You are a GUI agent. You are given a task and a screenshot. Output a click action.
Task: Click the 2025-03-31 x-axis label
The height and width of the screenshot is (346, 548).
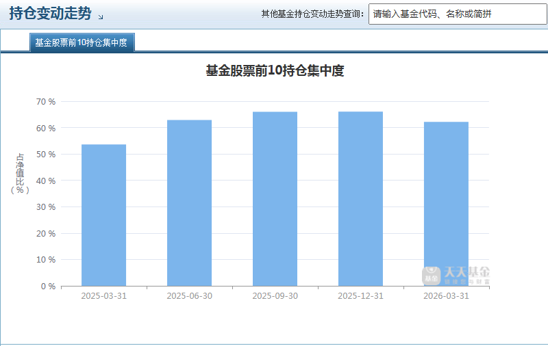[104, 296]
